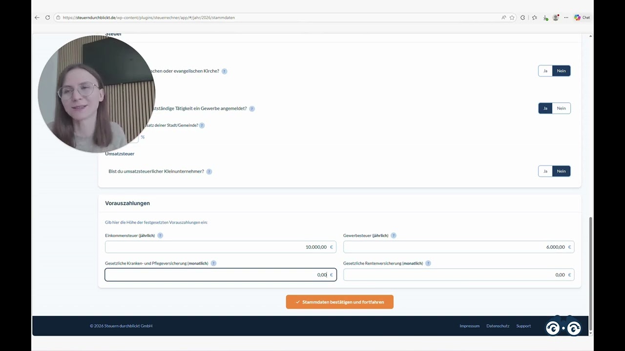Select Nein for Gewerbe angemeldet
Screen dimensions: 625x351
[x=562, y=108]
